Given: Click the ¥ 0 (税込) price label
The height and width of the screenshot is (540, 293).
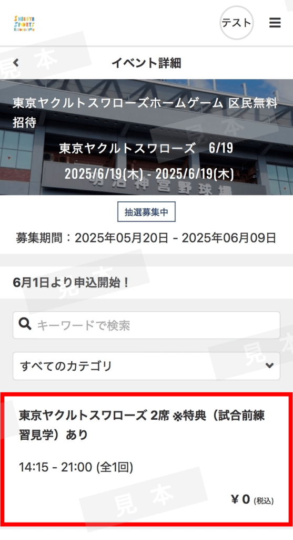Looking at the screenshot, I should (252, 499).
